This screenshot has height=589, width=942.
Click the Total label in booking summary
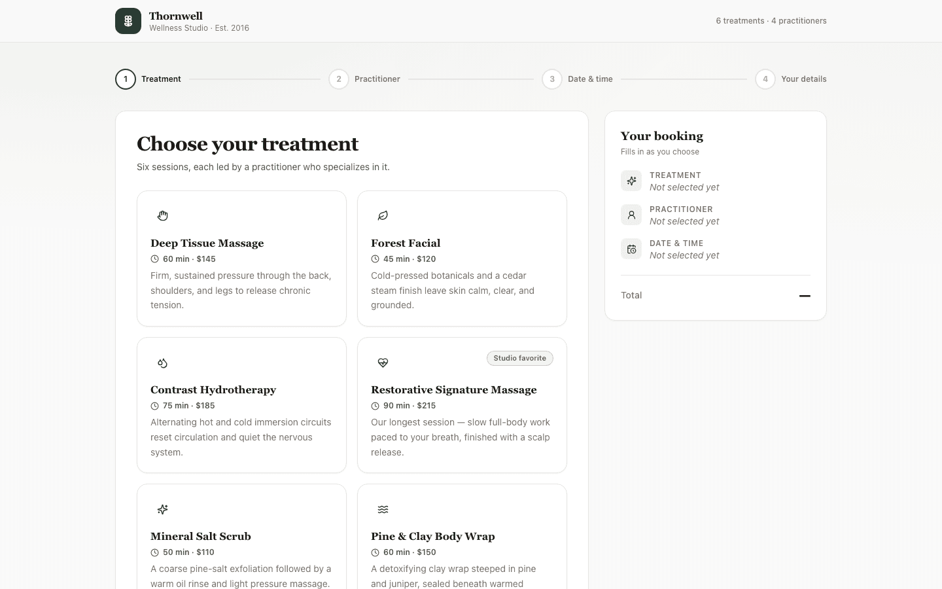pos(631,295)
